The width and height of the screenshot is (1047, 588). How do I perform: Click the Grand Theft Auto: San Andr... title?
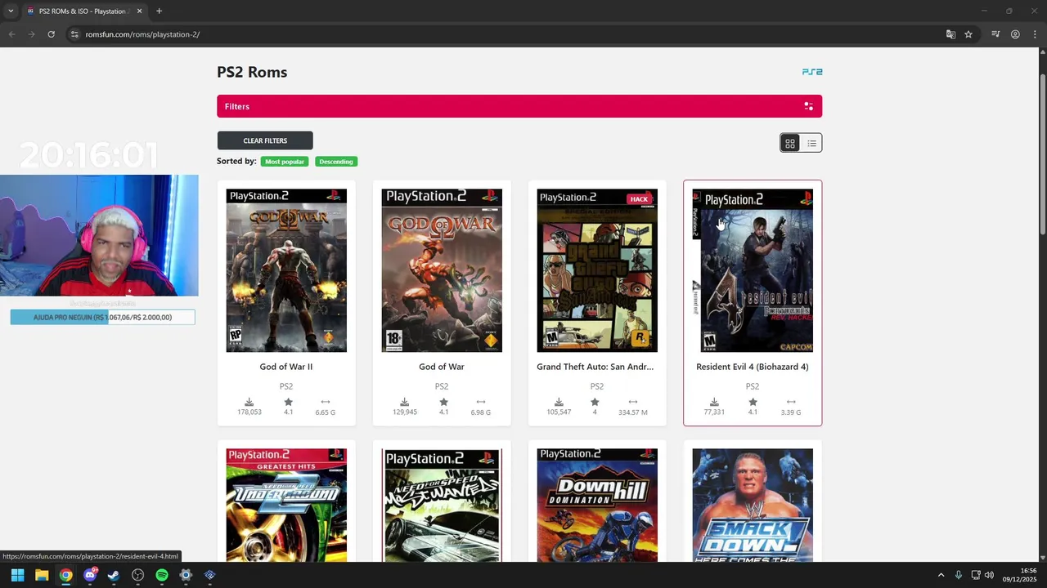(595, 367)
